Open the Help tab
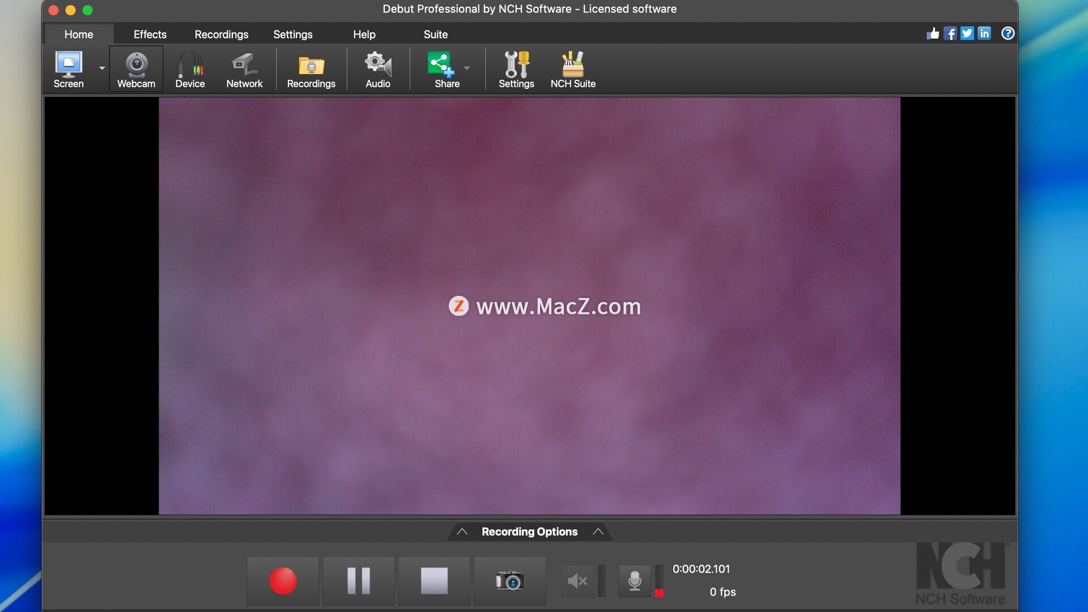The width and height of the screenshot is (1088, 612). (x=364, y=34)
